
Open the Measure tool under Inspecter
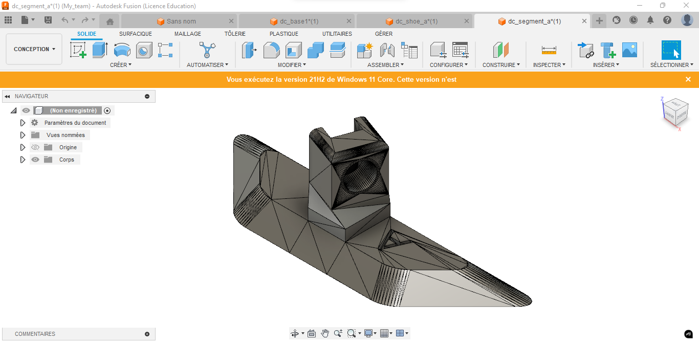point(549,50)
